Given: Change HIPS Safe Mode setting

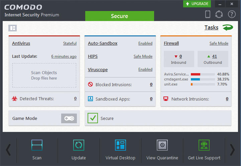Looking at the screenshot, I should [143, 56].
